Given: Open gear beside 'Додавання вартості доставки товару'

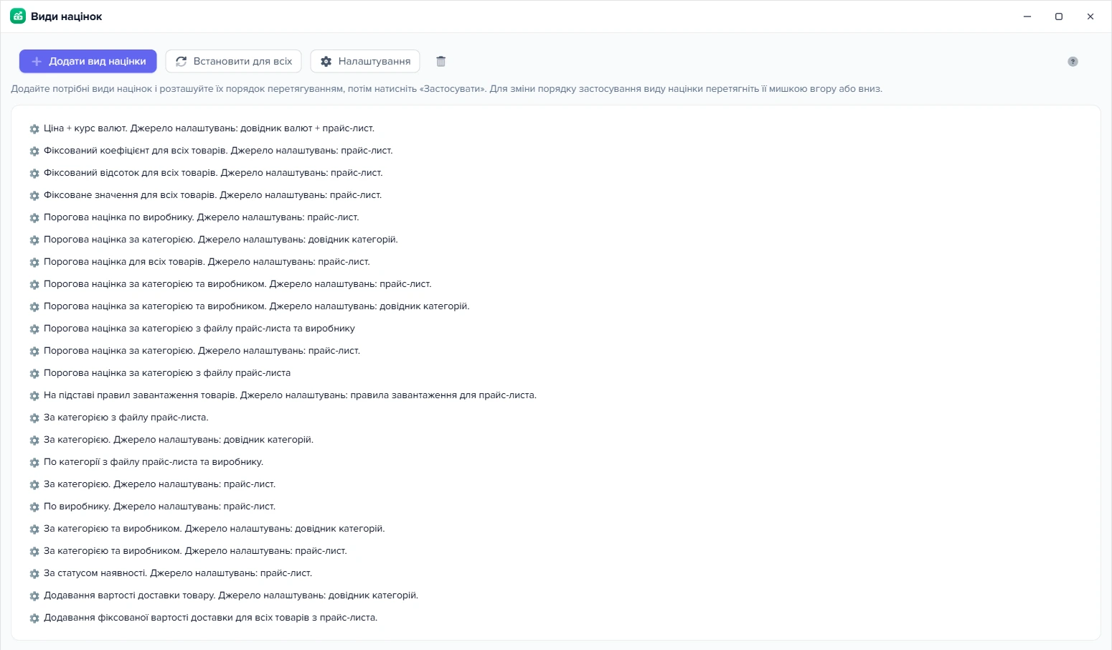Looking at the screenshot, I should click(x=34, y=596).
